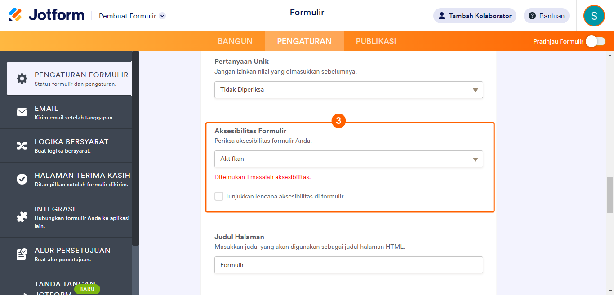Image resolution: width=614 pixels, height=295 pixels.
Task: Open the Alur Persetujuan icon
Action: click(x=22, y=255)
